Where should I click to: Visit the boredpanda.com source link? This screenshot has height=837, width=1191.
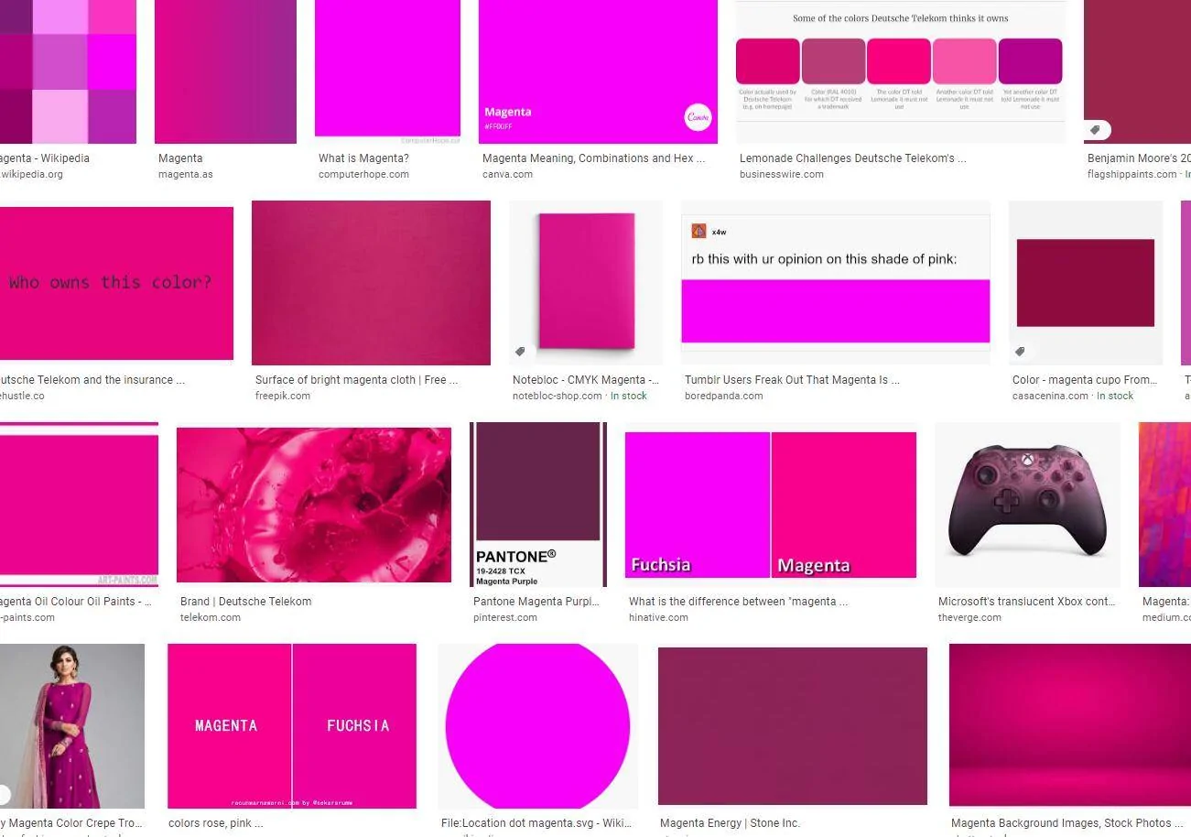coord(724,396)
